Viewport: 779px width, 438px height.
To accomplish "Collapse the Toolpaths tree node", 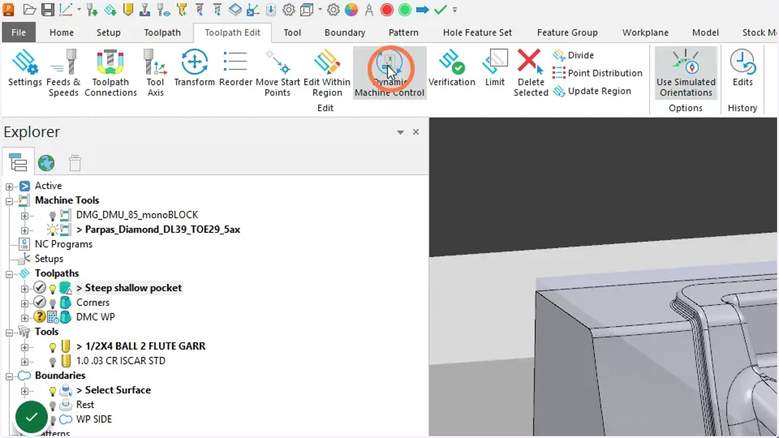I will (10, 274).
